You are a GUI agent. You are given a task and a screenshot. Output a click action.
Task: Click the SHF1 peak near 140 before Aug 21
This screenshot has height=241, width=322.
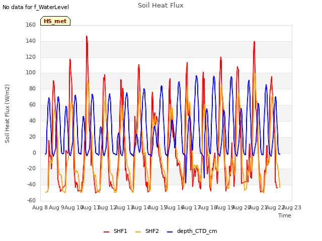[255, 42]
